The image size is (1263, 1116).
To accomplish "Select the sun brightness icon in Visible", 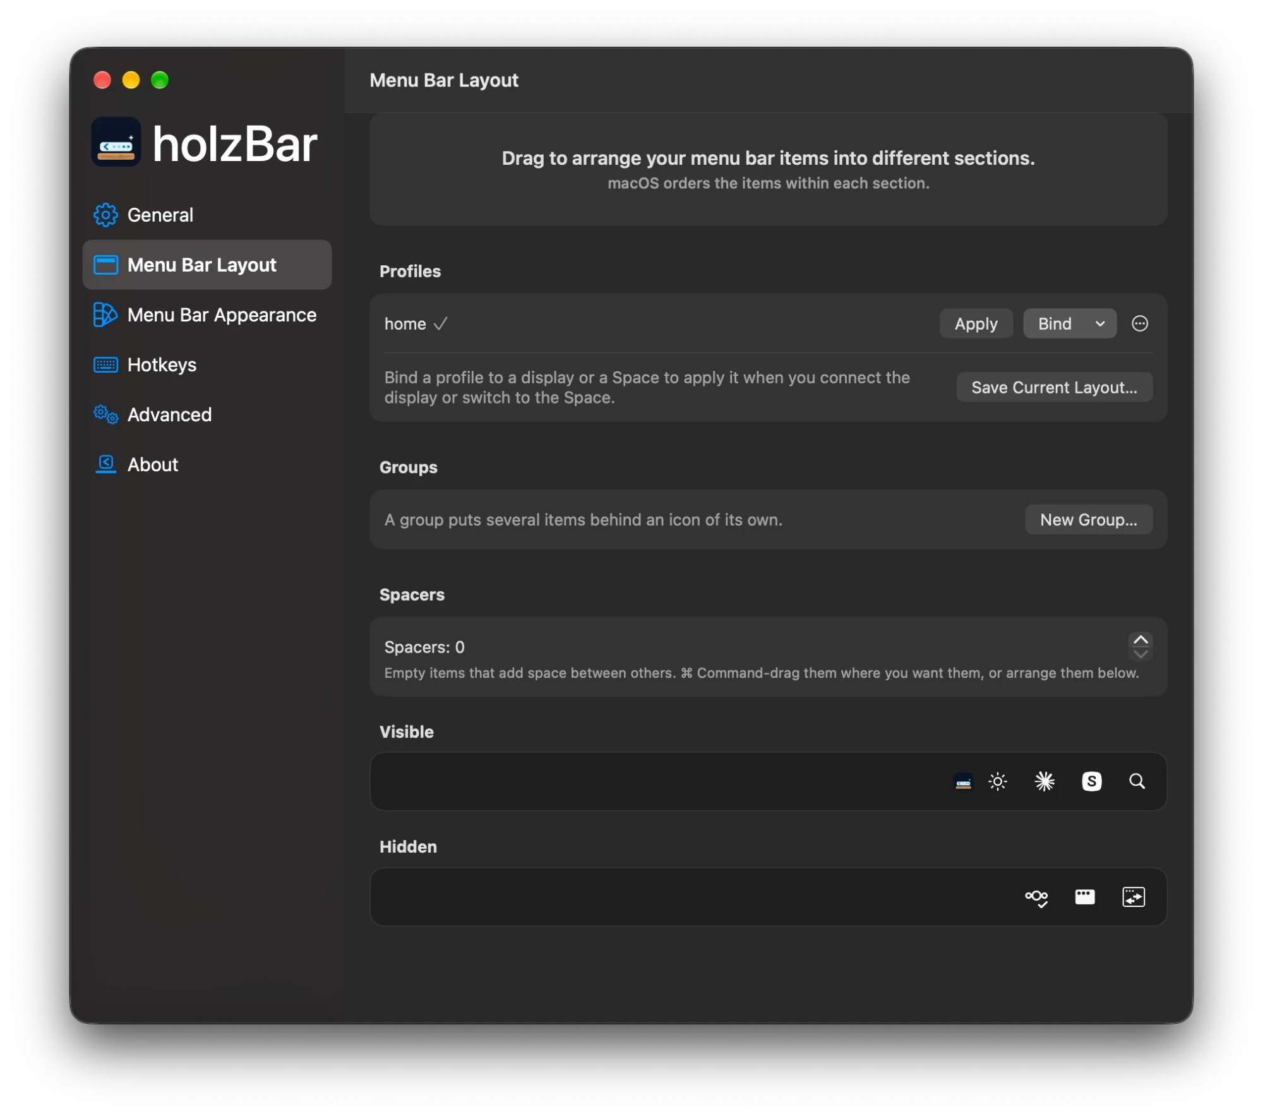I will pos(997,781).
